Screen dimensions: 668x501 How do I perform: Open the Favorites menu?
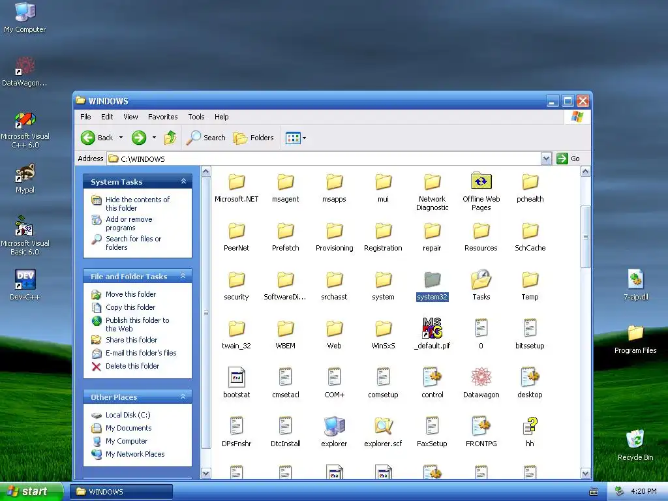coord(162,117)
